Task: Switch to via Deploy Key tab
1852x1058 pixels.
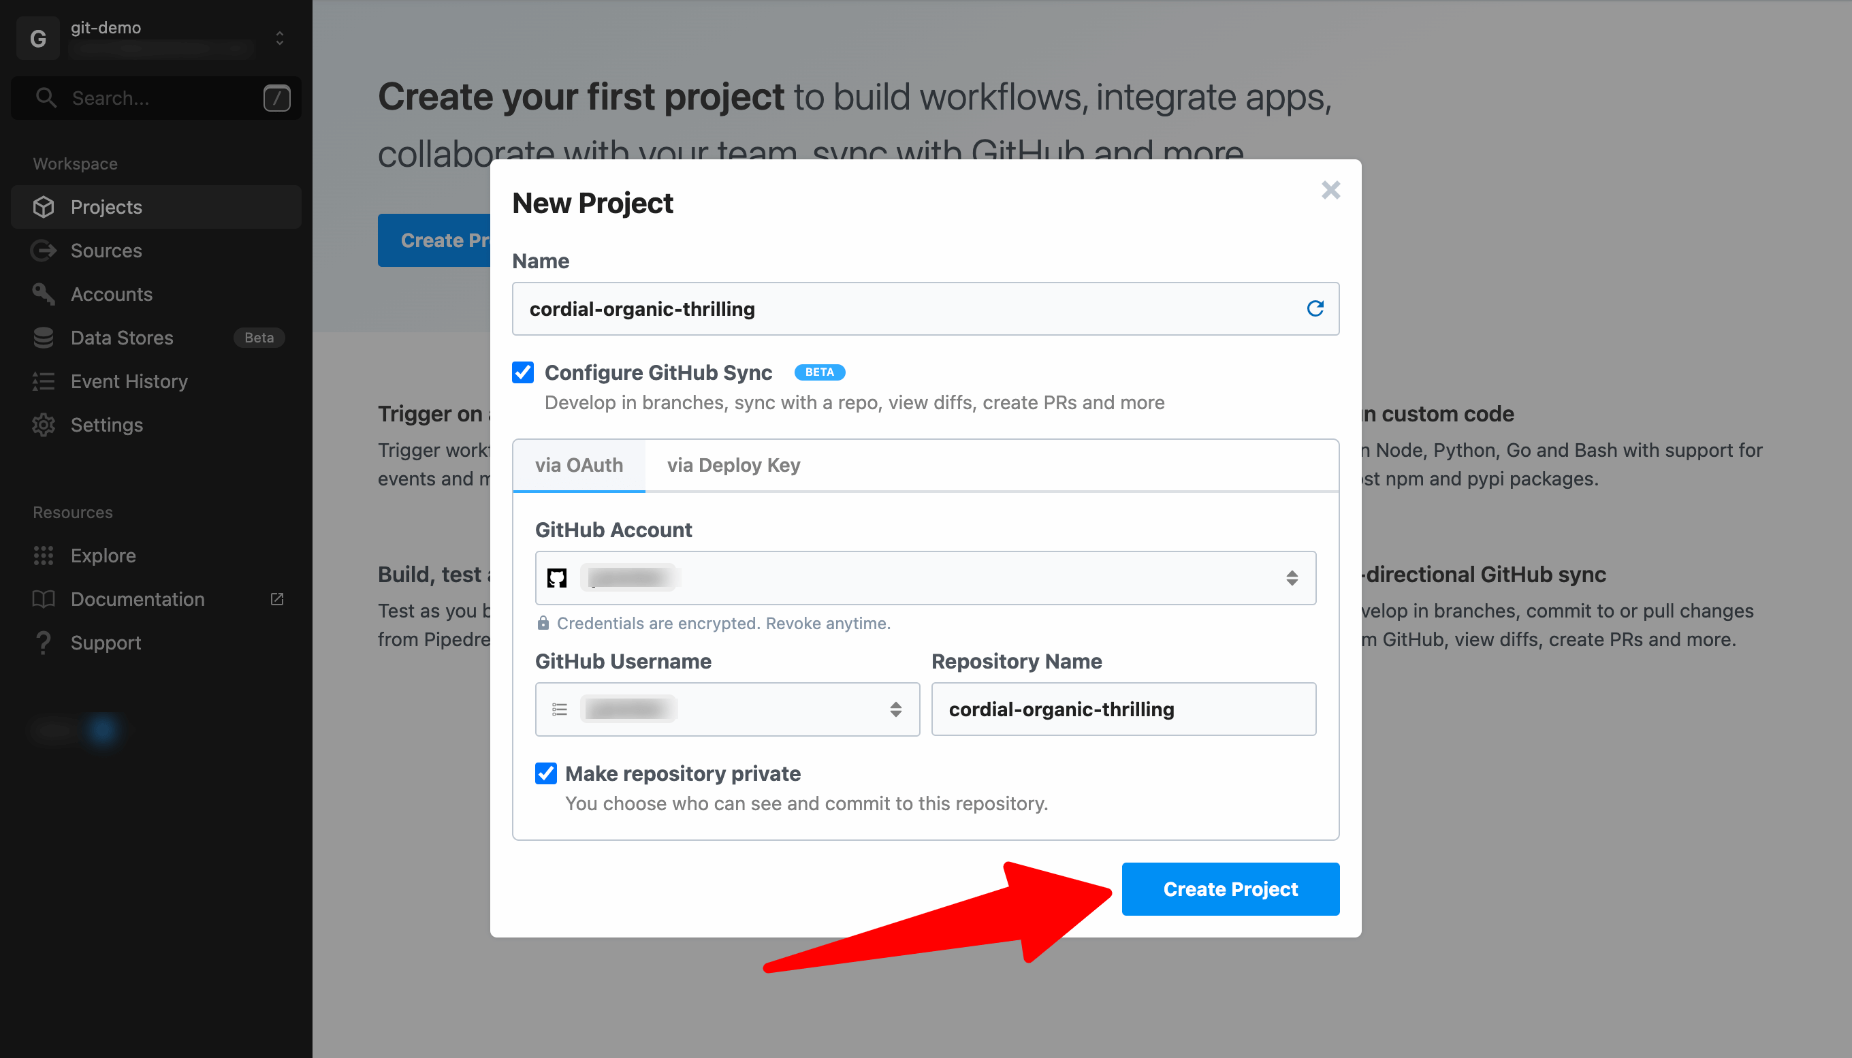Action: (733, 464)
